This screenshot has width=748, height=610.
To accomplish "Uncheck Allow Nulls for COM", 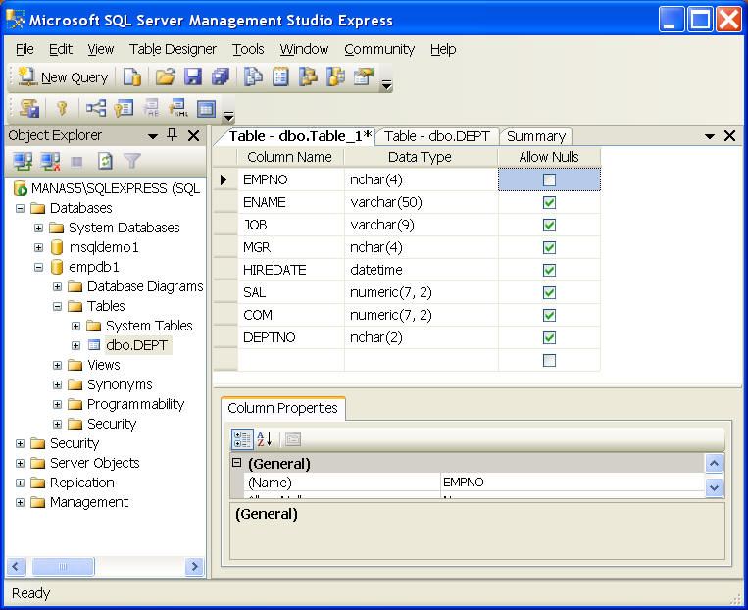I will pyautogui.click(x=549, y=315).
